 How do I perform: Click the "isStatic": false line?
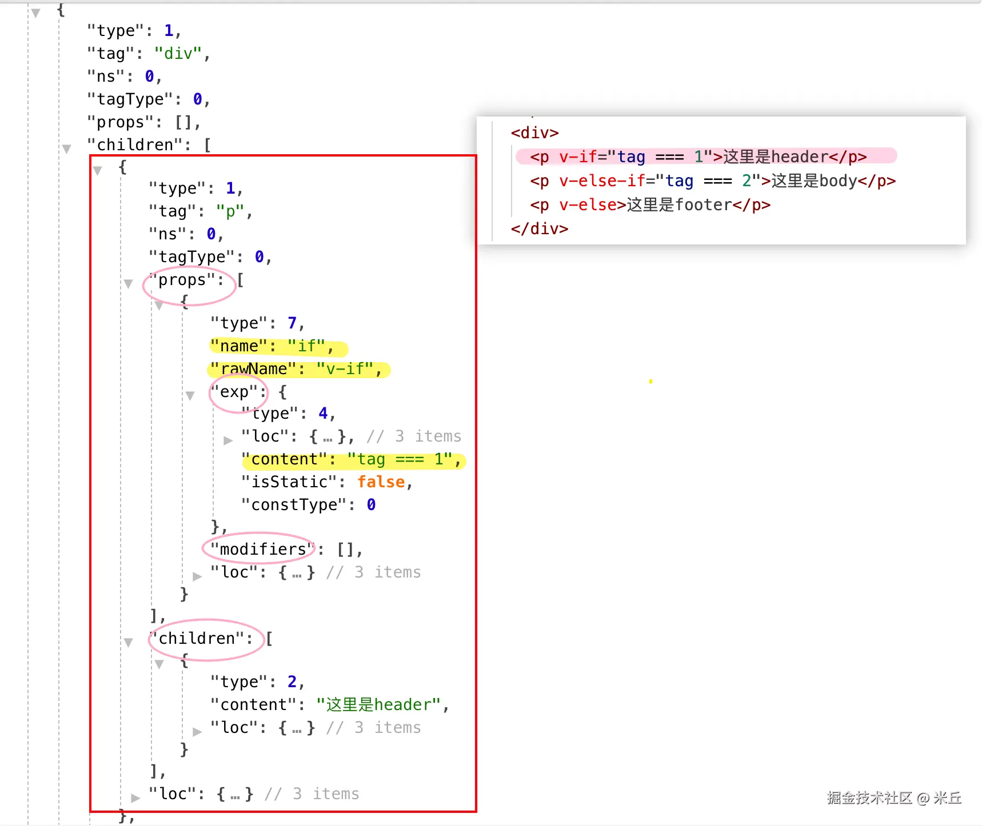[327, 482]
